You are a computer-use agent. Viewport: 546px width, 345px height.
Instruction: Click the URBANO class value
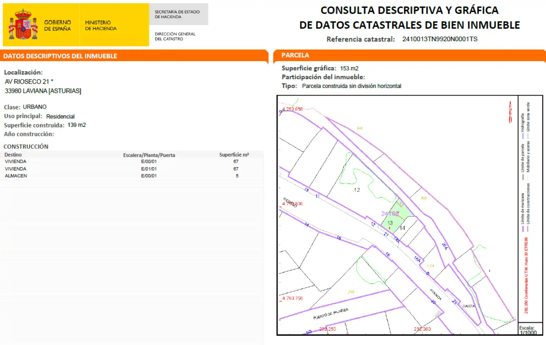35,107
